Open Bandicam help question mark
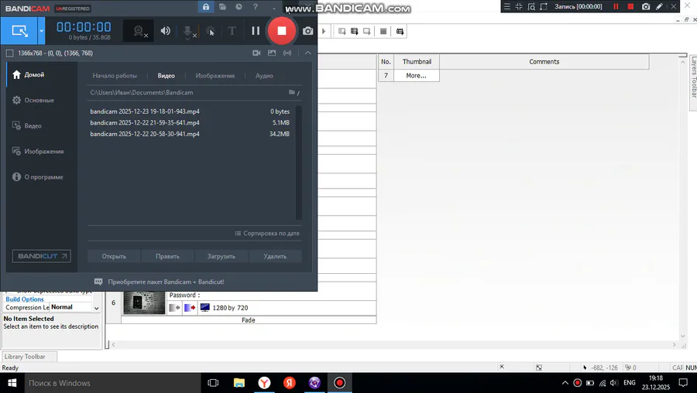Viewport: 697px width, 393px height. pyautogui.click(x=255, y=7)
